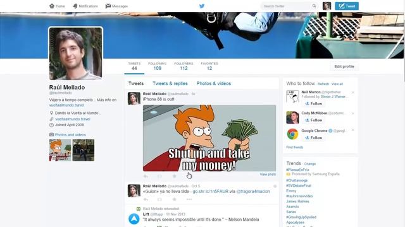This screenshot has width=405, height=227.
Task: Dismiss Google Chrome suggestion
Action: pyautogui.click(x=353, y=131)
